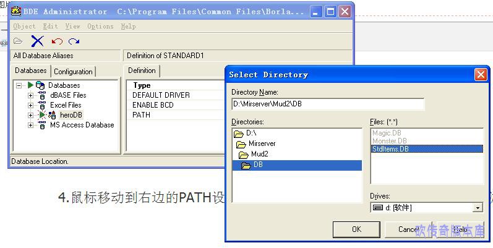
Task: Click the Cancel button
Action: (408, 229)
